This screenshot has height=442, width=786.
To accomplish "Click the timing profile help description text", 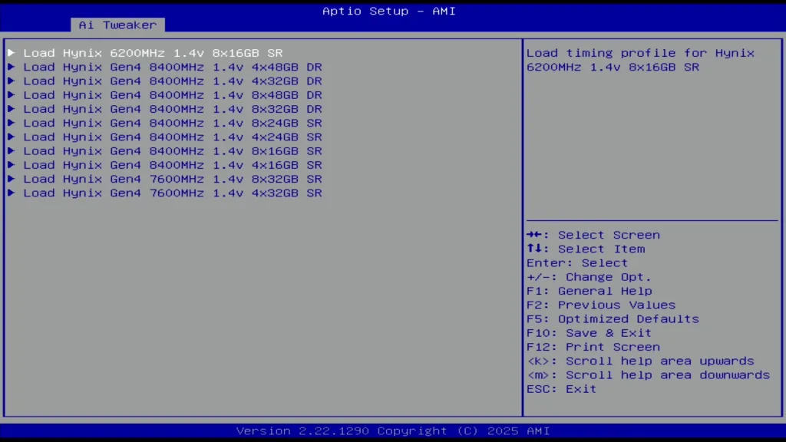I will (x=640, y=60).
